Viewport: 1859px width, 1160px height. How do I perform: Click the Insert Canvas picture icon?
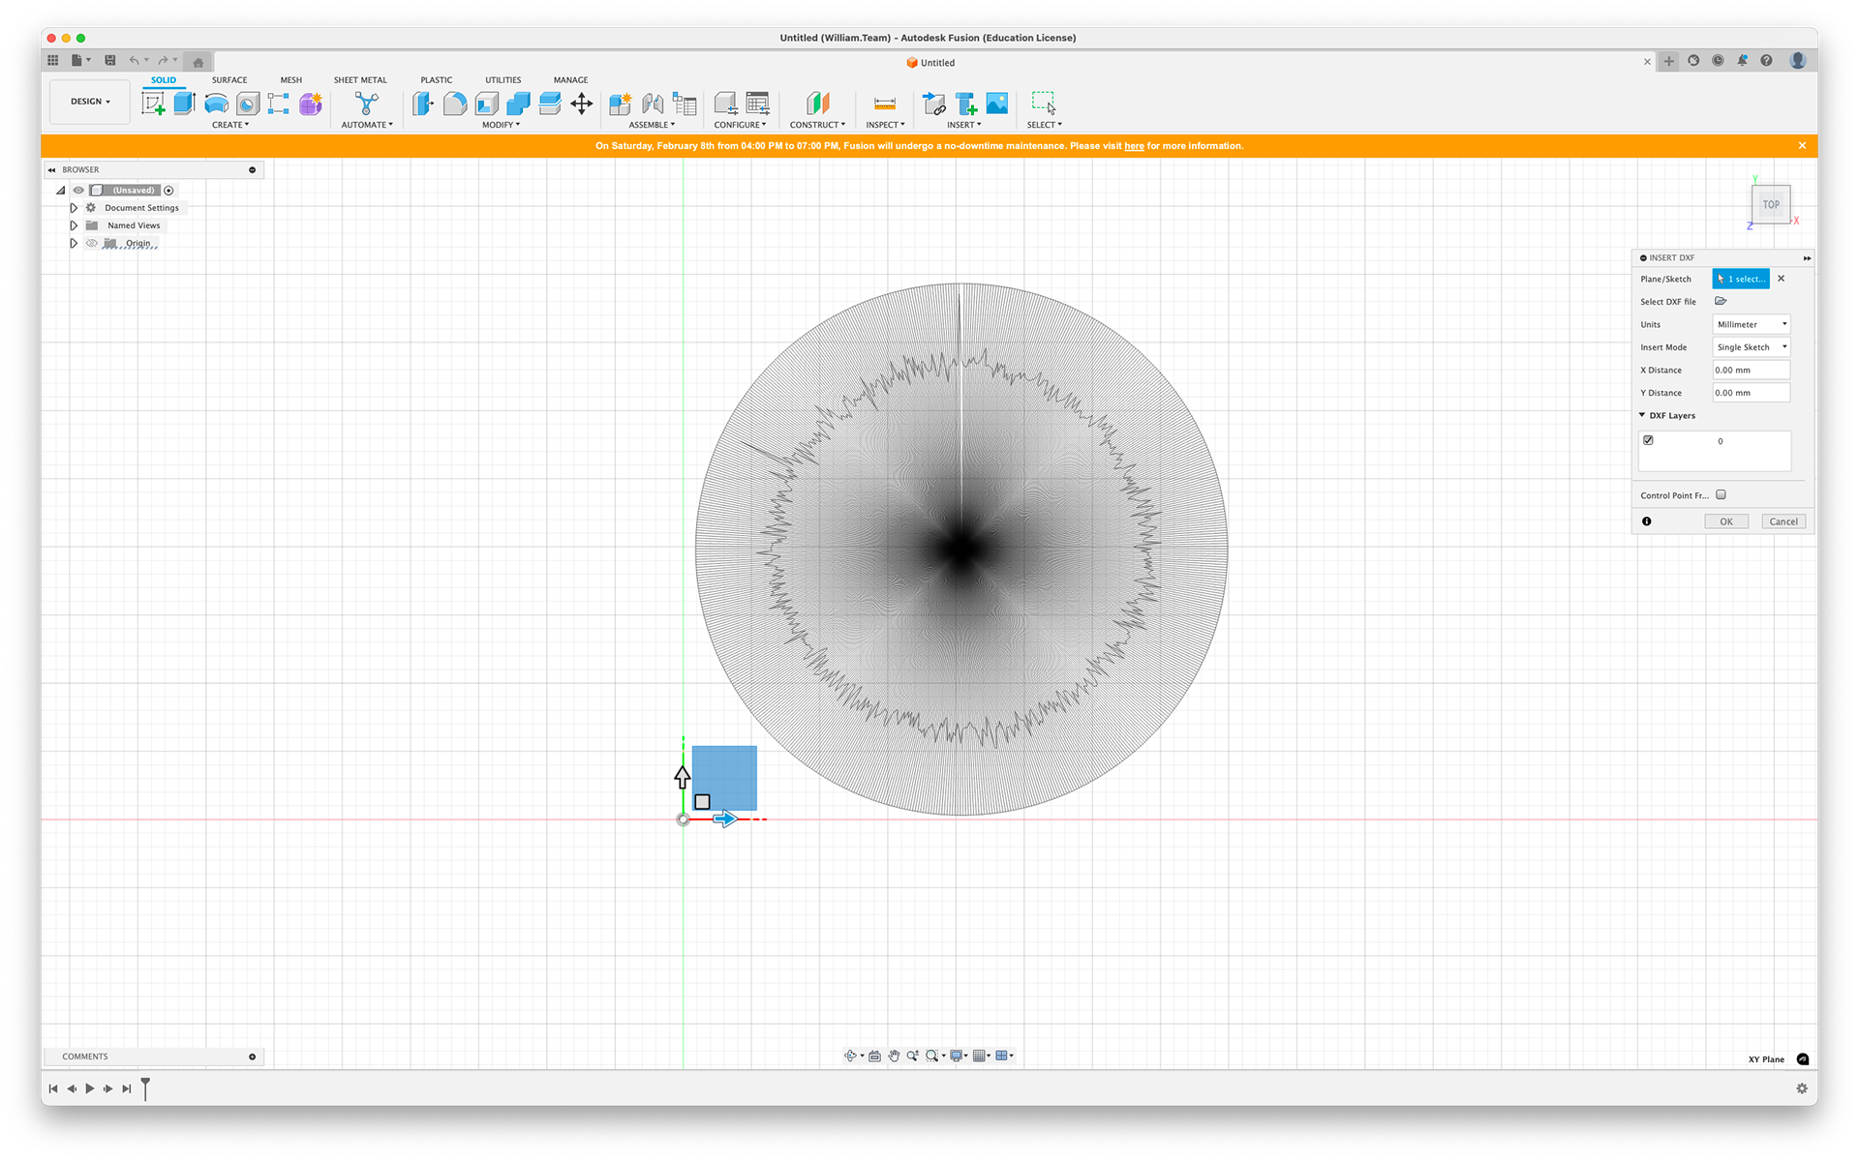(997, 104)
